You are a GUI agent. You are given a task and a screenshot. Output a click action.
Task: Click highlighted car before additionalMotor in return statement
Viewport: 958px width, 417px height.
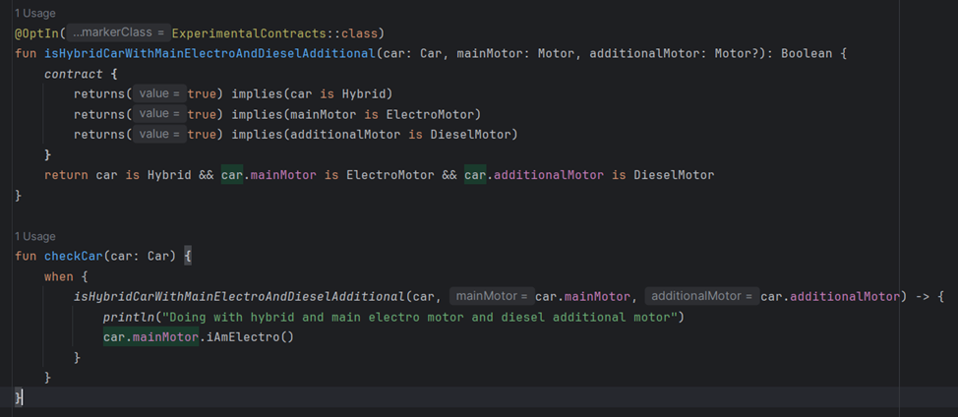[476, 175]
